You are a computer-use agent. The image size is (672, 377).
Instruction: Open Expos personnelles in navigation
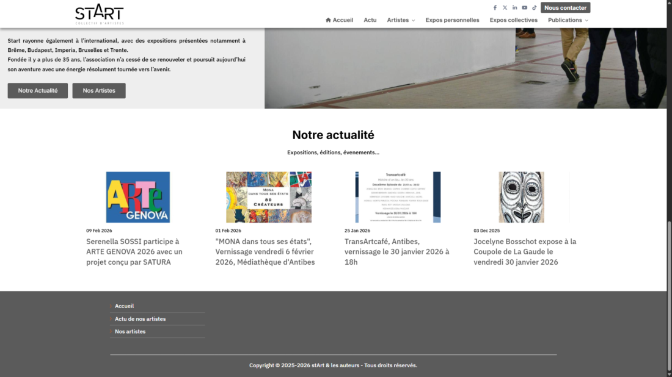pyautogui.click(x=452, y=20)
